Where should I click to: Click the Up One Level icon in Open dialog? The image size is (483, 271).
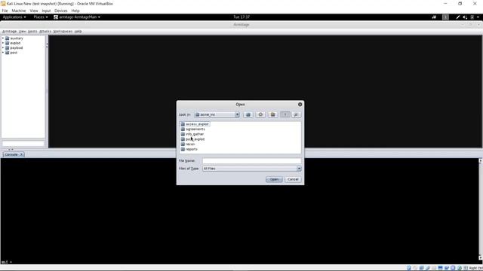tap(248, 114)
